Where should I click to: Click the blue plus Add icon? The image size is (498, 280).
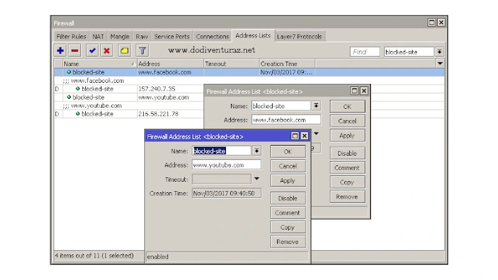60,51
